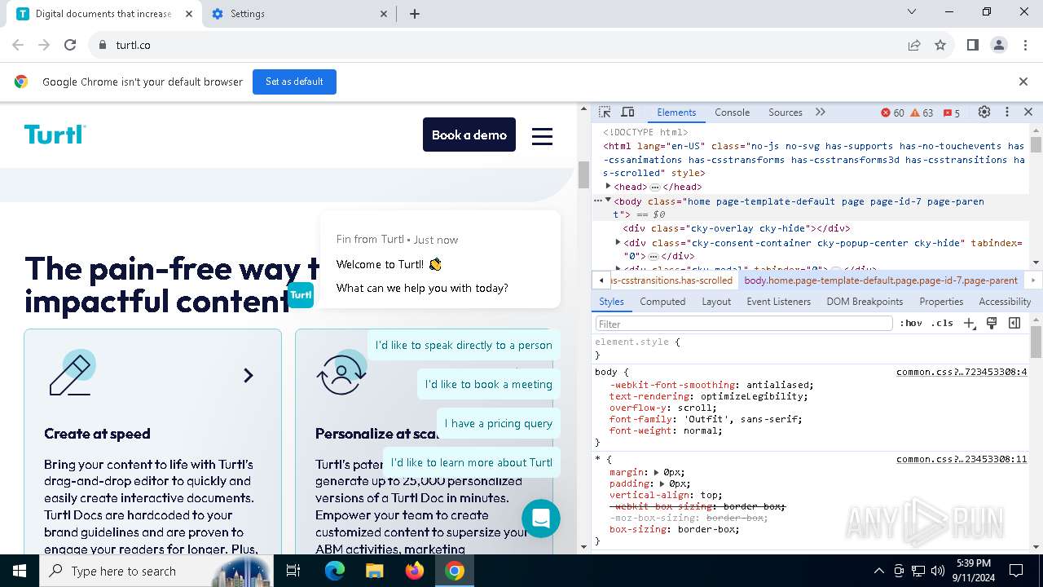Screen dimensions: 1043x587
Task: Open the DOM Breakpoints tab
Action: tap(865, 302)
